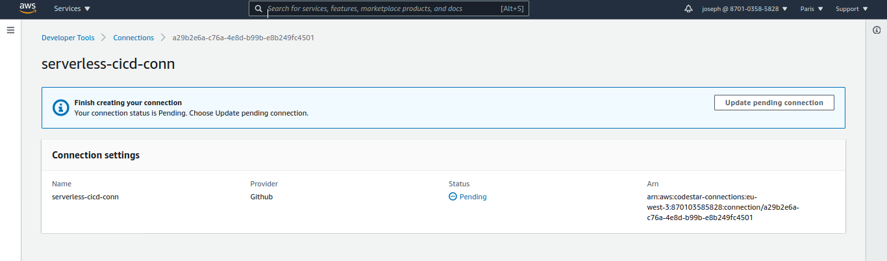Screen dimensions: 887x261
Task: Navigate to Connections breadcrumb link
Action: [x=134, y=38]
